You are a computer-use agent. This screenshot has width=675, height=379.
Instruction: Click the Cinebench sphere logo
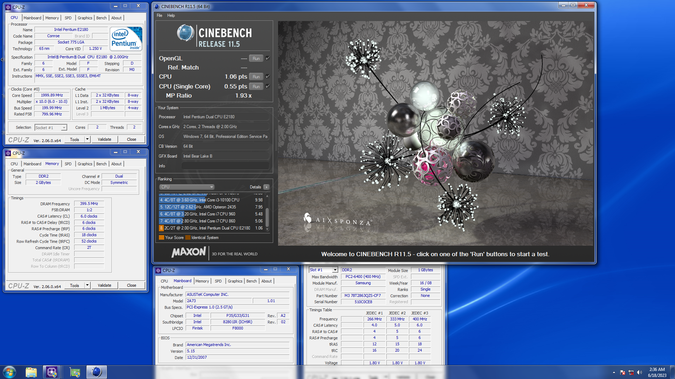pyautogui.click(x=186, y=33)
